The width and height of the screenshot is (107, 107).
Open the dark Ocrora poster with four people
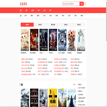[44, 40]
